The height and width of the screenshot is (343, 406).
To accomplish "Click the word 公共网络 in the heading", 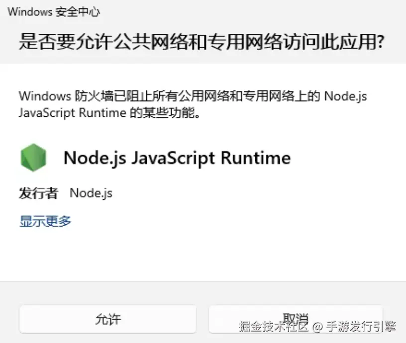I will [147, 42].
